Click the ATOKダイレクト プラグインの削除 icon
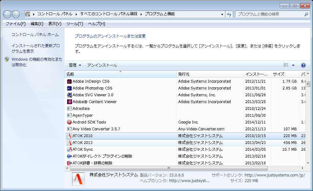This screenshot has height=191, width=313. (69, 156)
